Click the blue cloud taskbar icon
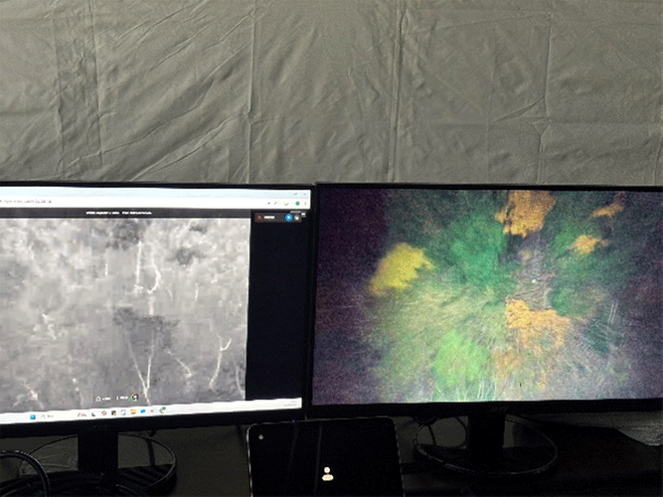663x497 pixels. click(143, 412)
